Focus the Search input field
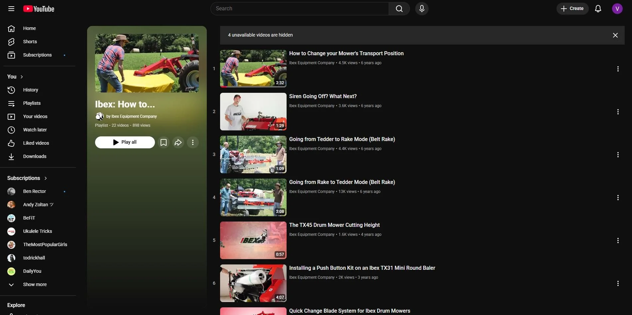 (x=300, y=9)
